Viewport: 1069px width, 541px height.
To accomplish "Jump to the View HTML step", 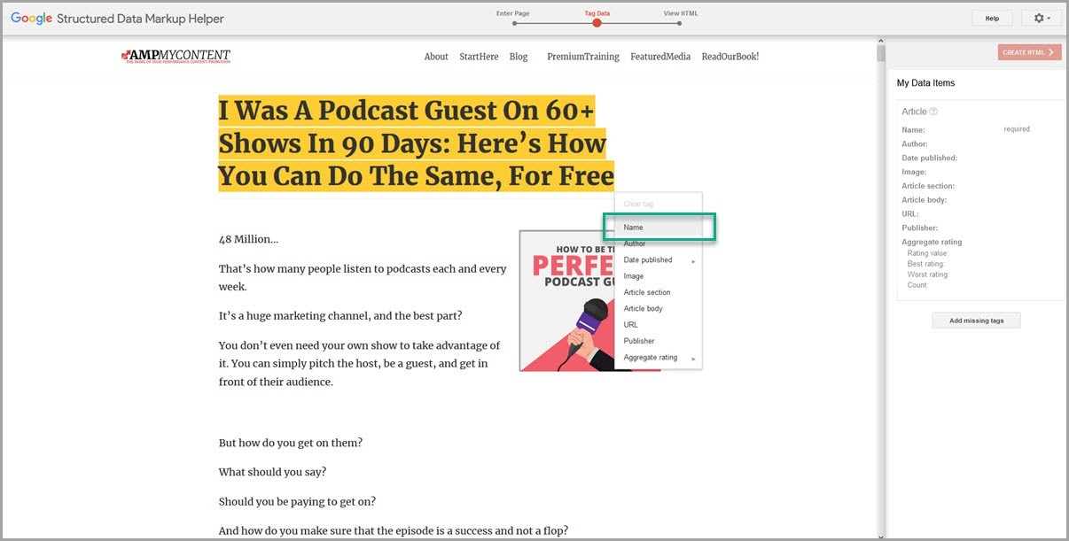I will pyautogui.click(x=680, y=23).
